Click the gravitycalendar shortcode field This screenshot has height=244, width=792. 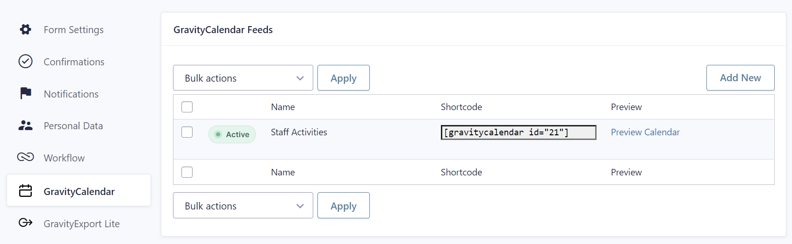(518, 132)
